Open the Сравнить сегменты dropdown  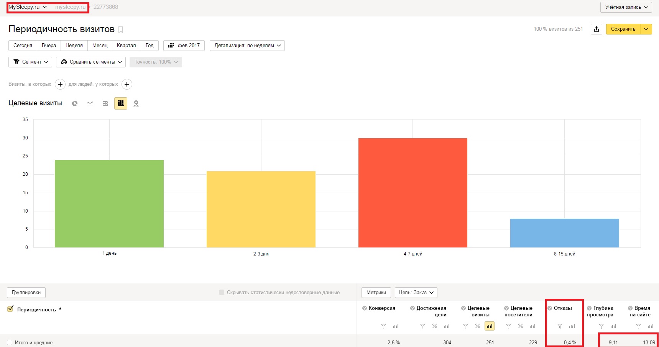coord(91,62)
